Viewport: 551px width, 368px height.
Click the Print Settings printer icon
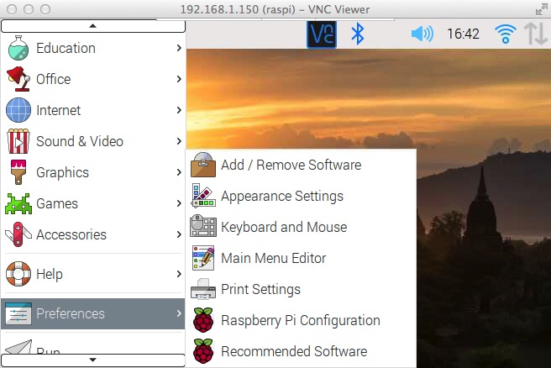click(x=203, y=289)
